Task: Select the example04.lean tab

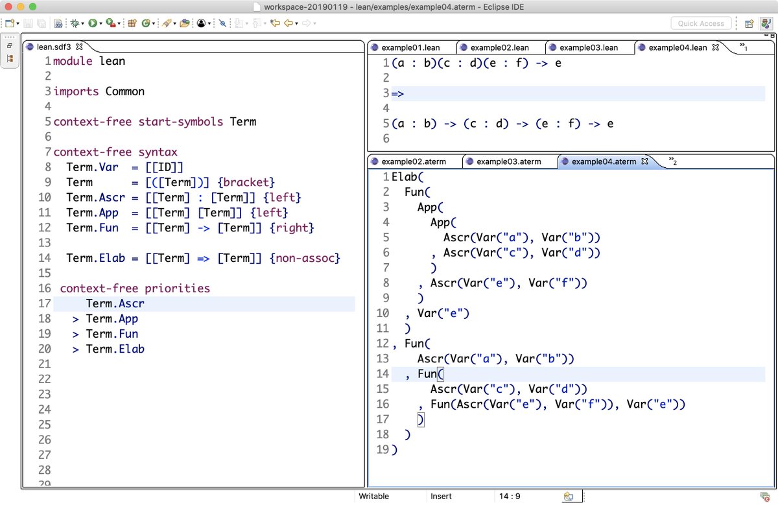Action: click(678, 47)
